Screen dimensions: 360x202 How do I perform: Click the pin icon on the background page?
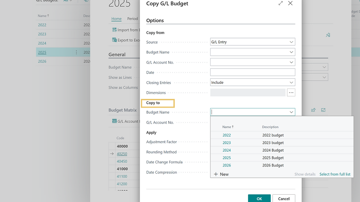coord(328,35)
